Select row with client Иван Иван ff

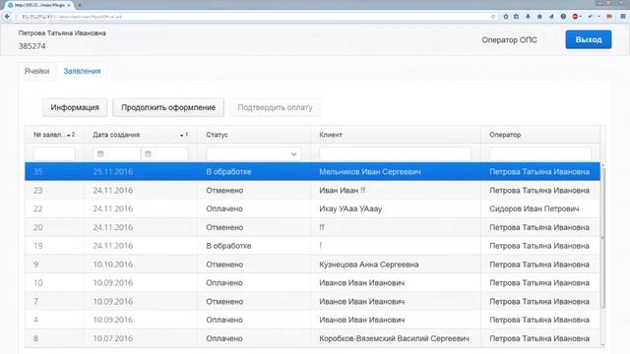pos(312,190)
